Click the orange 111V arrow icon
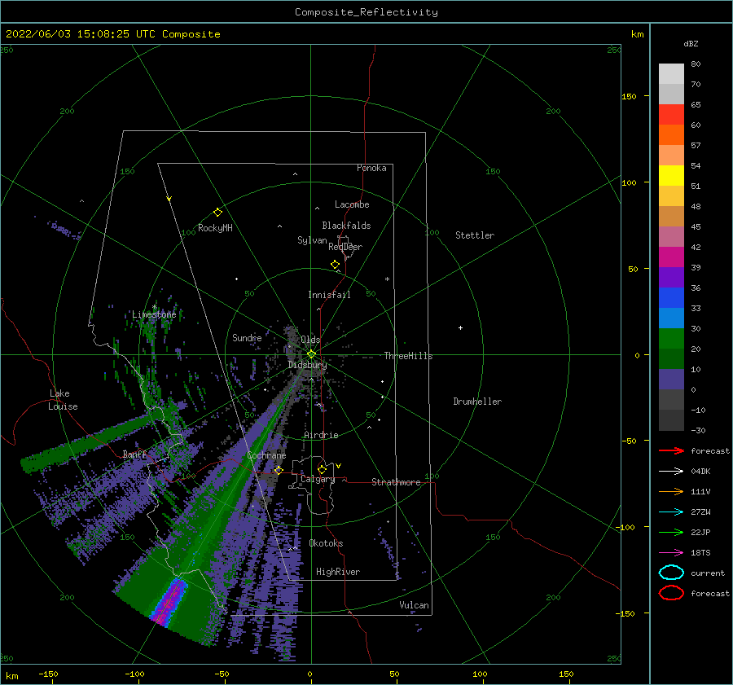 pyautogui.click(x=671, y=491)
